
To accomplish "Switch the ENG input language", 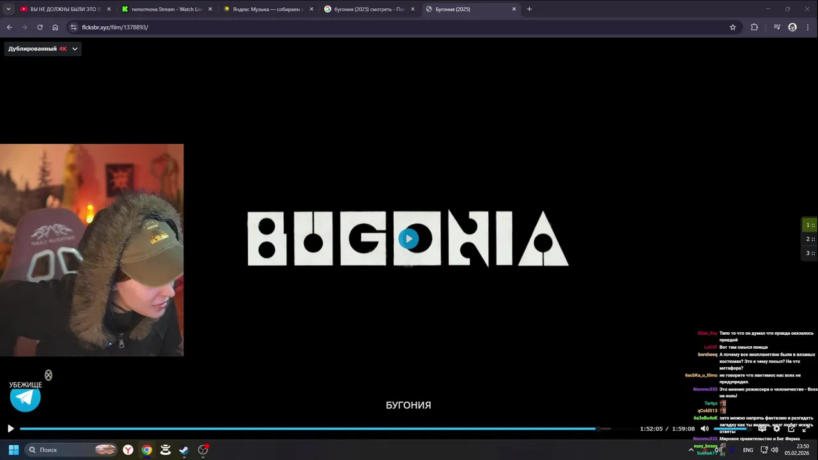I will 748,450.
